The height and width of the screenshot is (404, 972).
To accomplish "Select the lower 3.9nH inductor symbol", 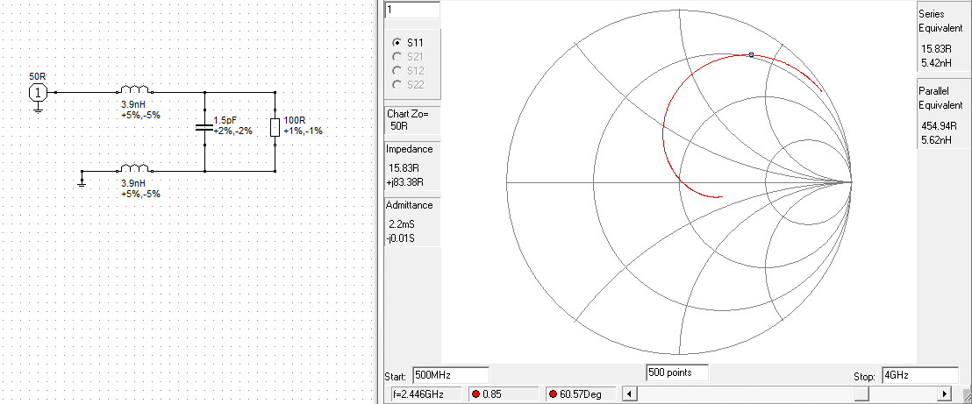I will pyautogui.click(x=134, y=168).
